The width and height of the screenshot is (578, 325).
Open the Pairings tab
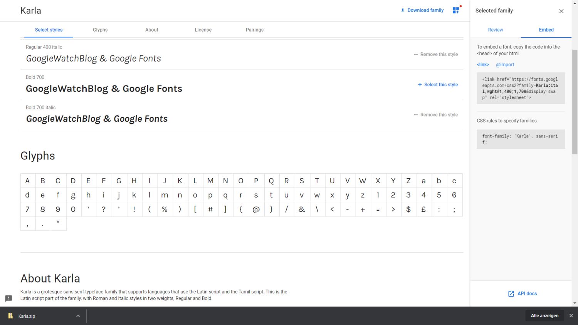(x=254, y=30)
